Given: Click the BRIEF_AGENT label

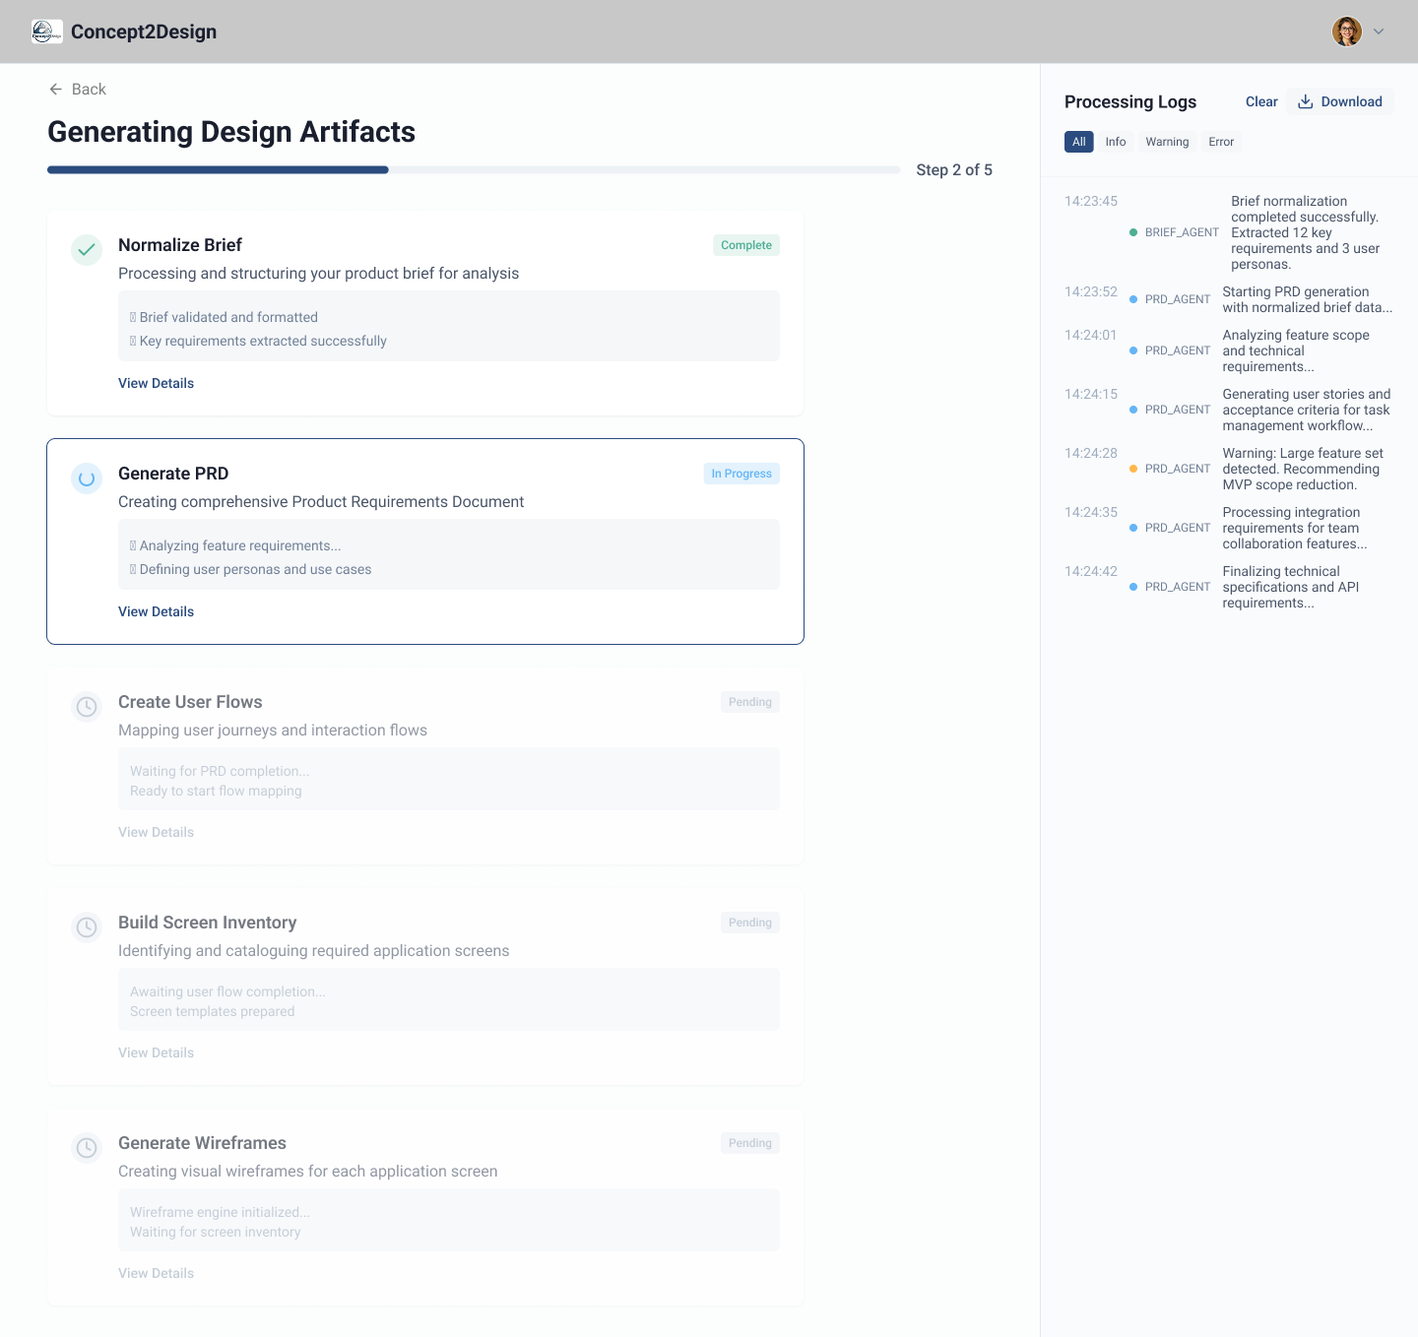Looking at the screenshot, I should [x=1182, y=232].
